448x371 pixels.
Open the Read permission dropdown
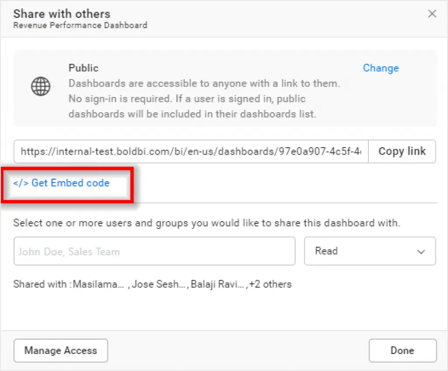(370, 251)
